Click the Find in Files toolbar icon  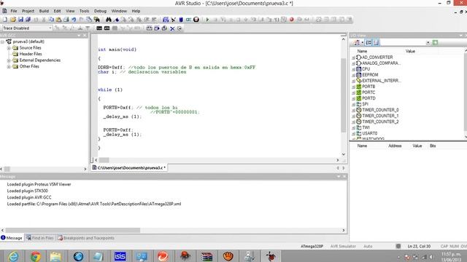[x=97, y=20]
